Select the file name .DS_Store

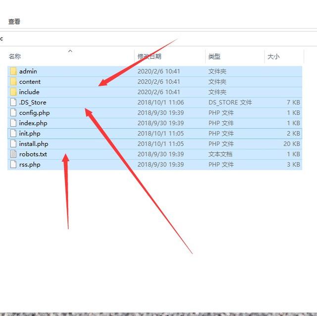tap(33, 103)
